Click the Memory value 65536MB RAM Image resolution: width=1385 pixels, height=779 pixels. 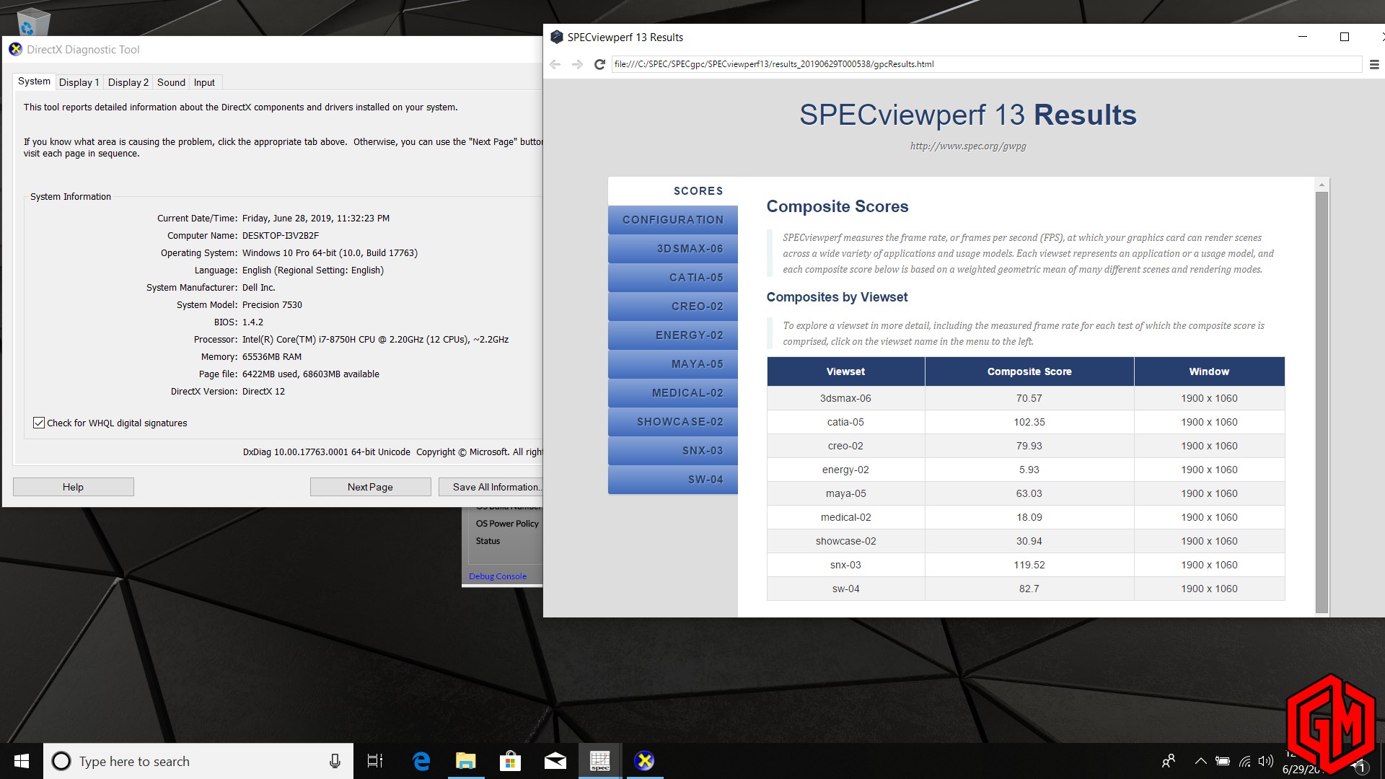tap(272, 357)
